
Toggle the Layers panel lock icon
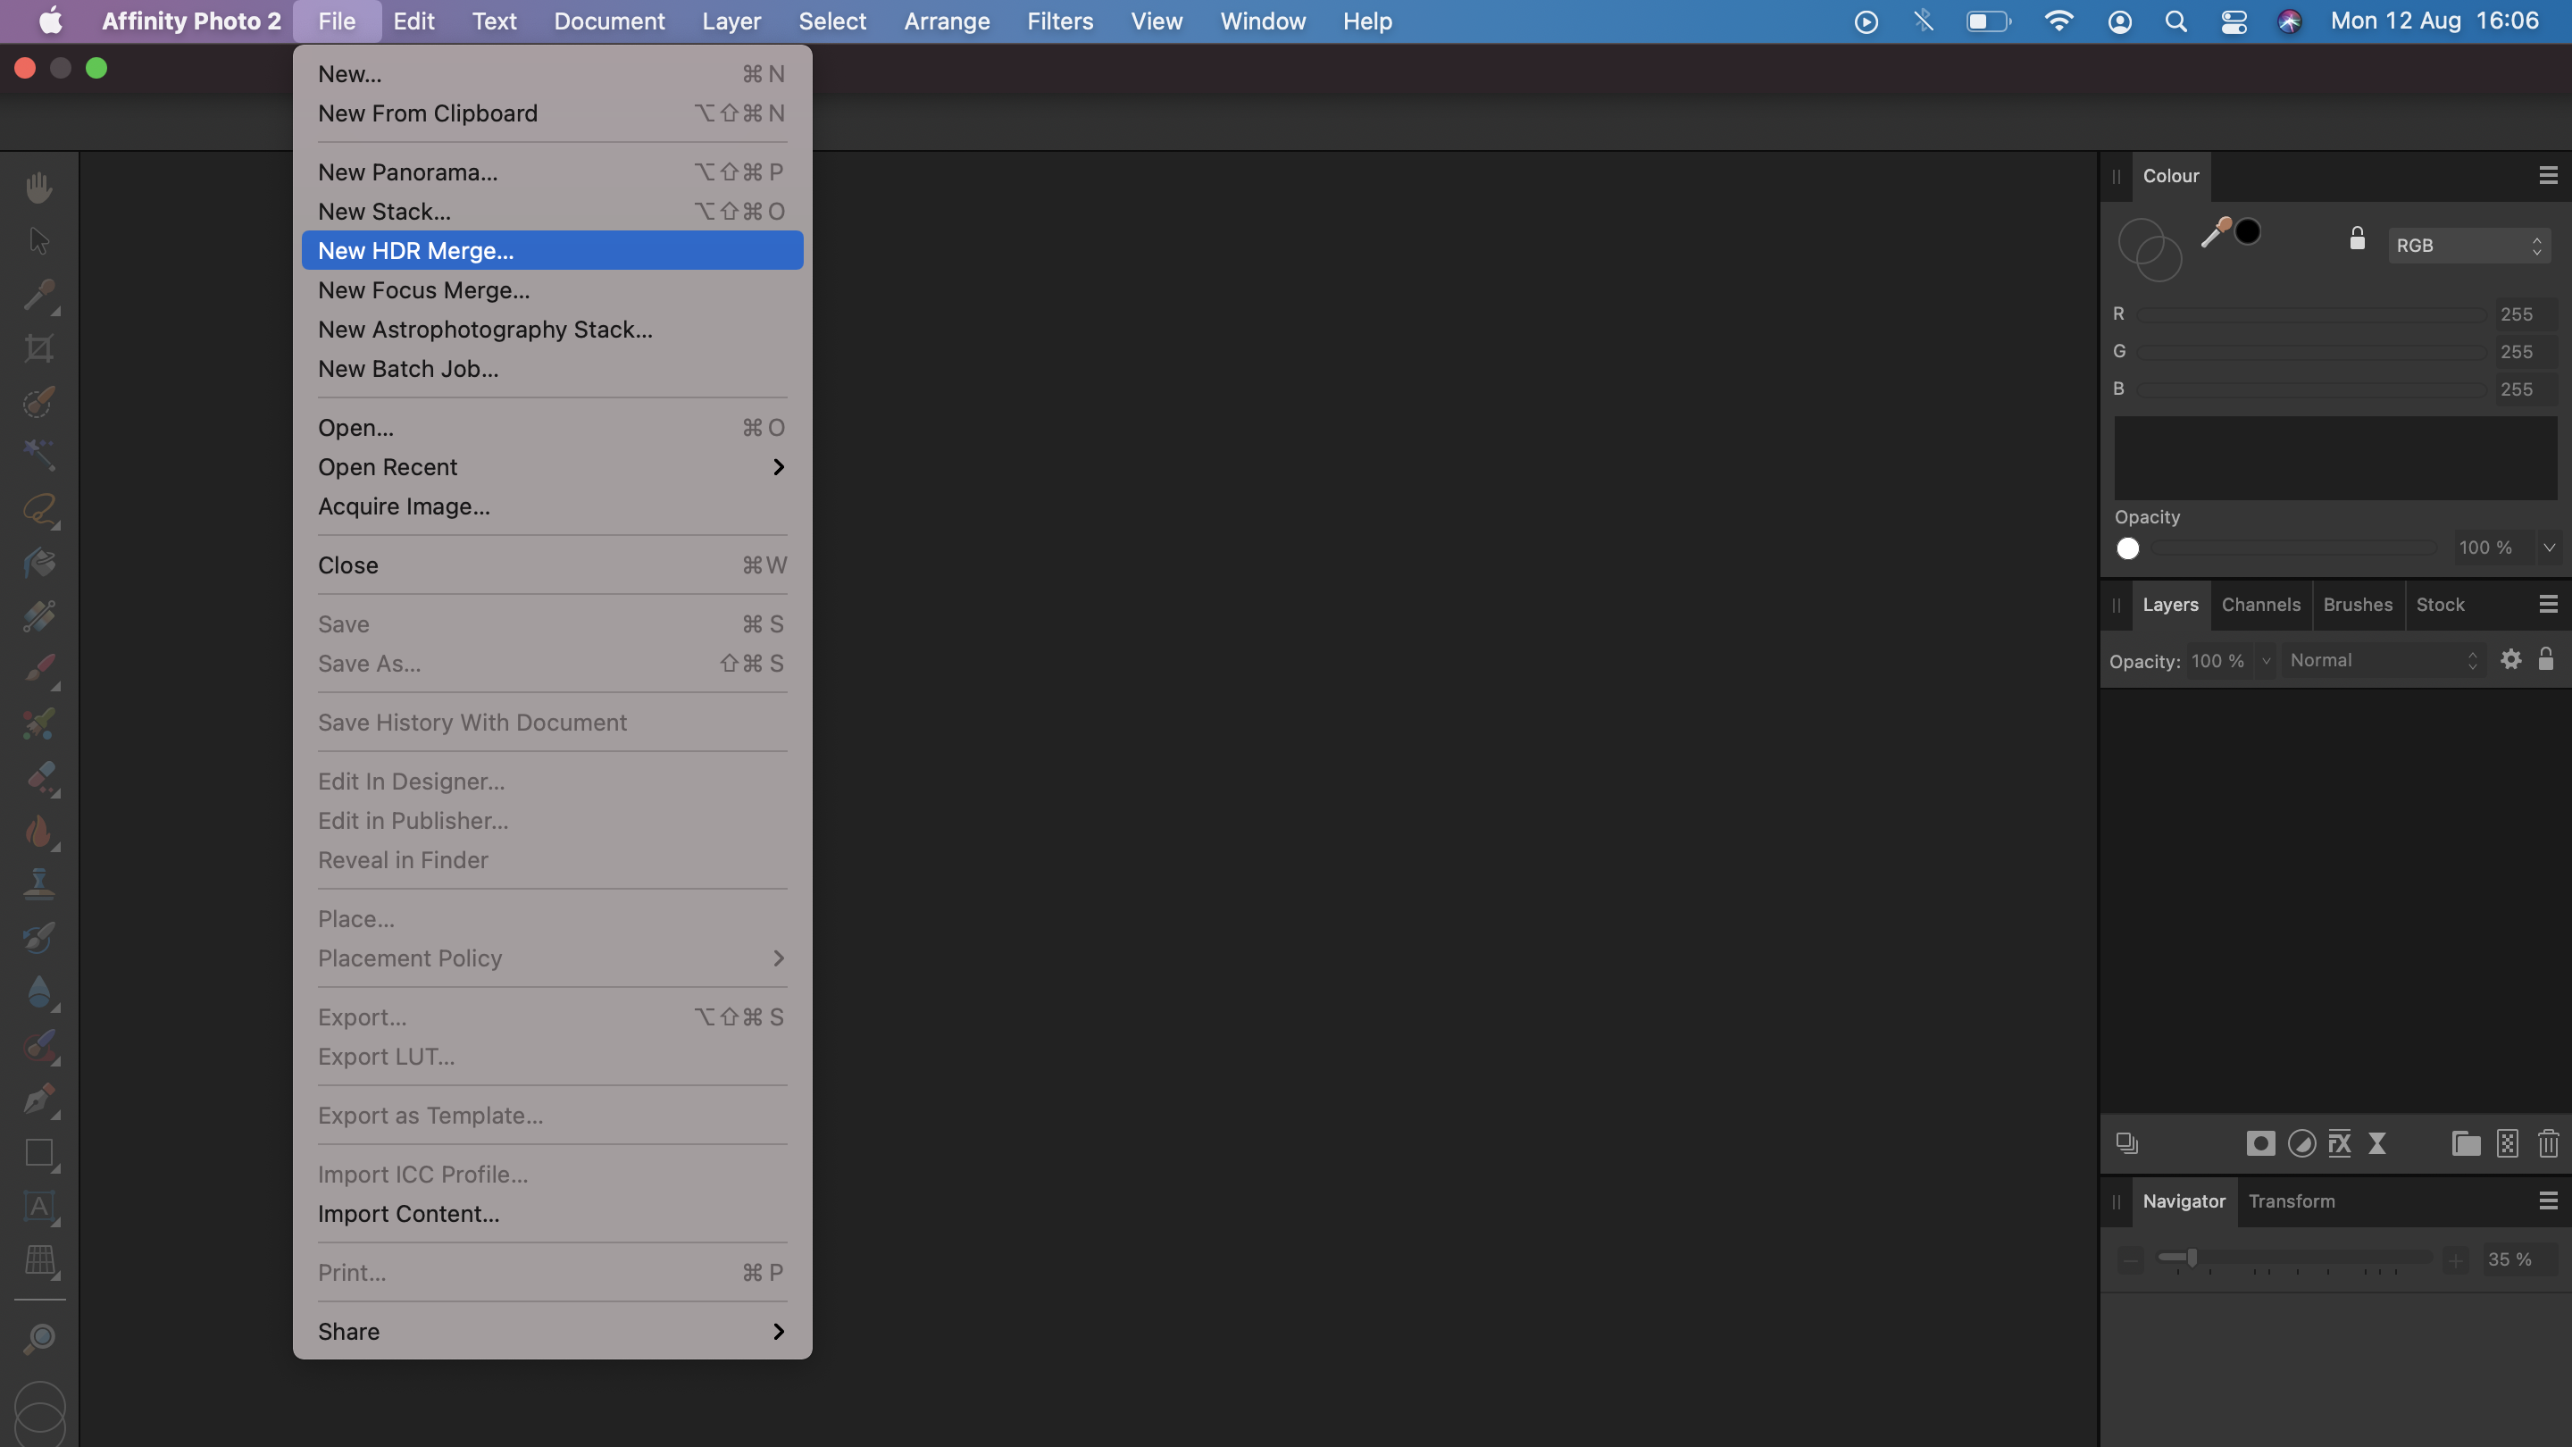tap(2546, 658)
